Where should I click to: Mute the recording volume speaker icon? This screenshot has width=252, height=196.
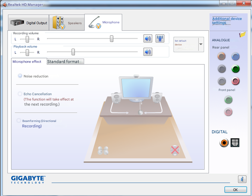(x=148, y=38)
